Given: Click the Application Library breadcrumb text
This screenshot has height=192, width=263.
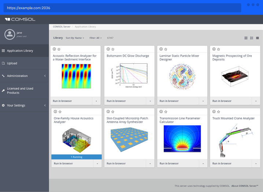Looking at the screenshot, I should click(85, 27).
